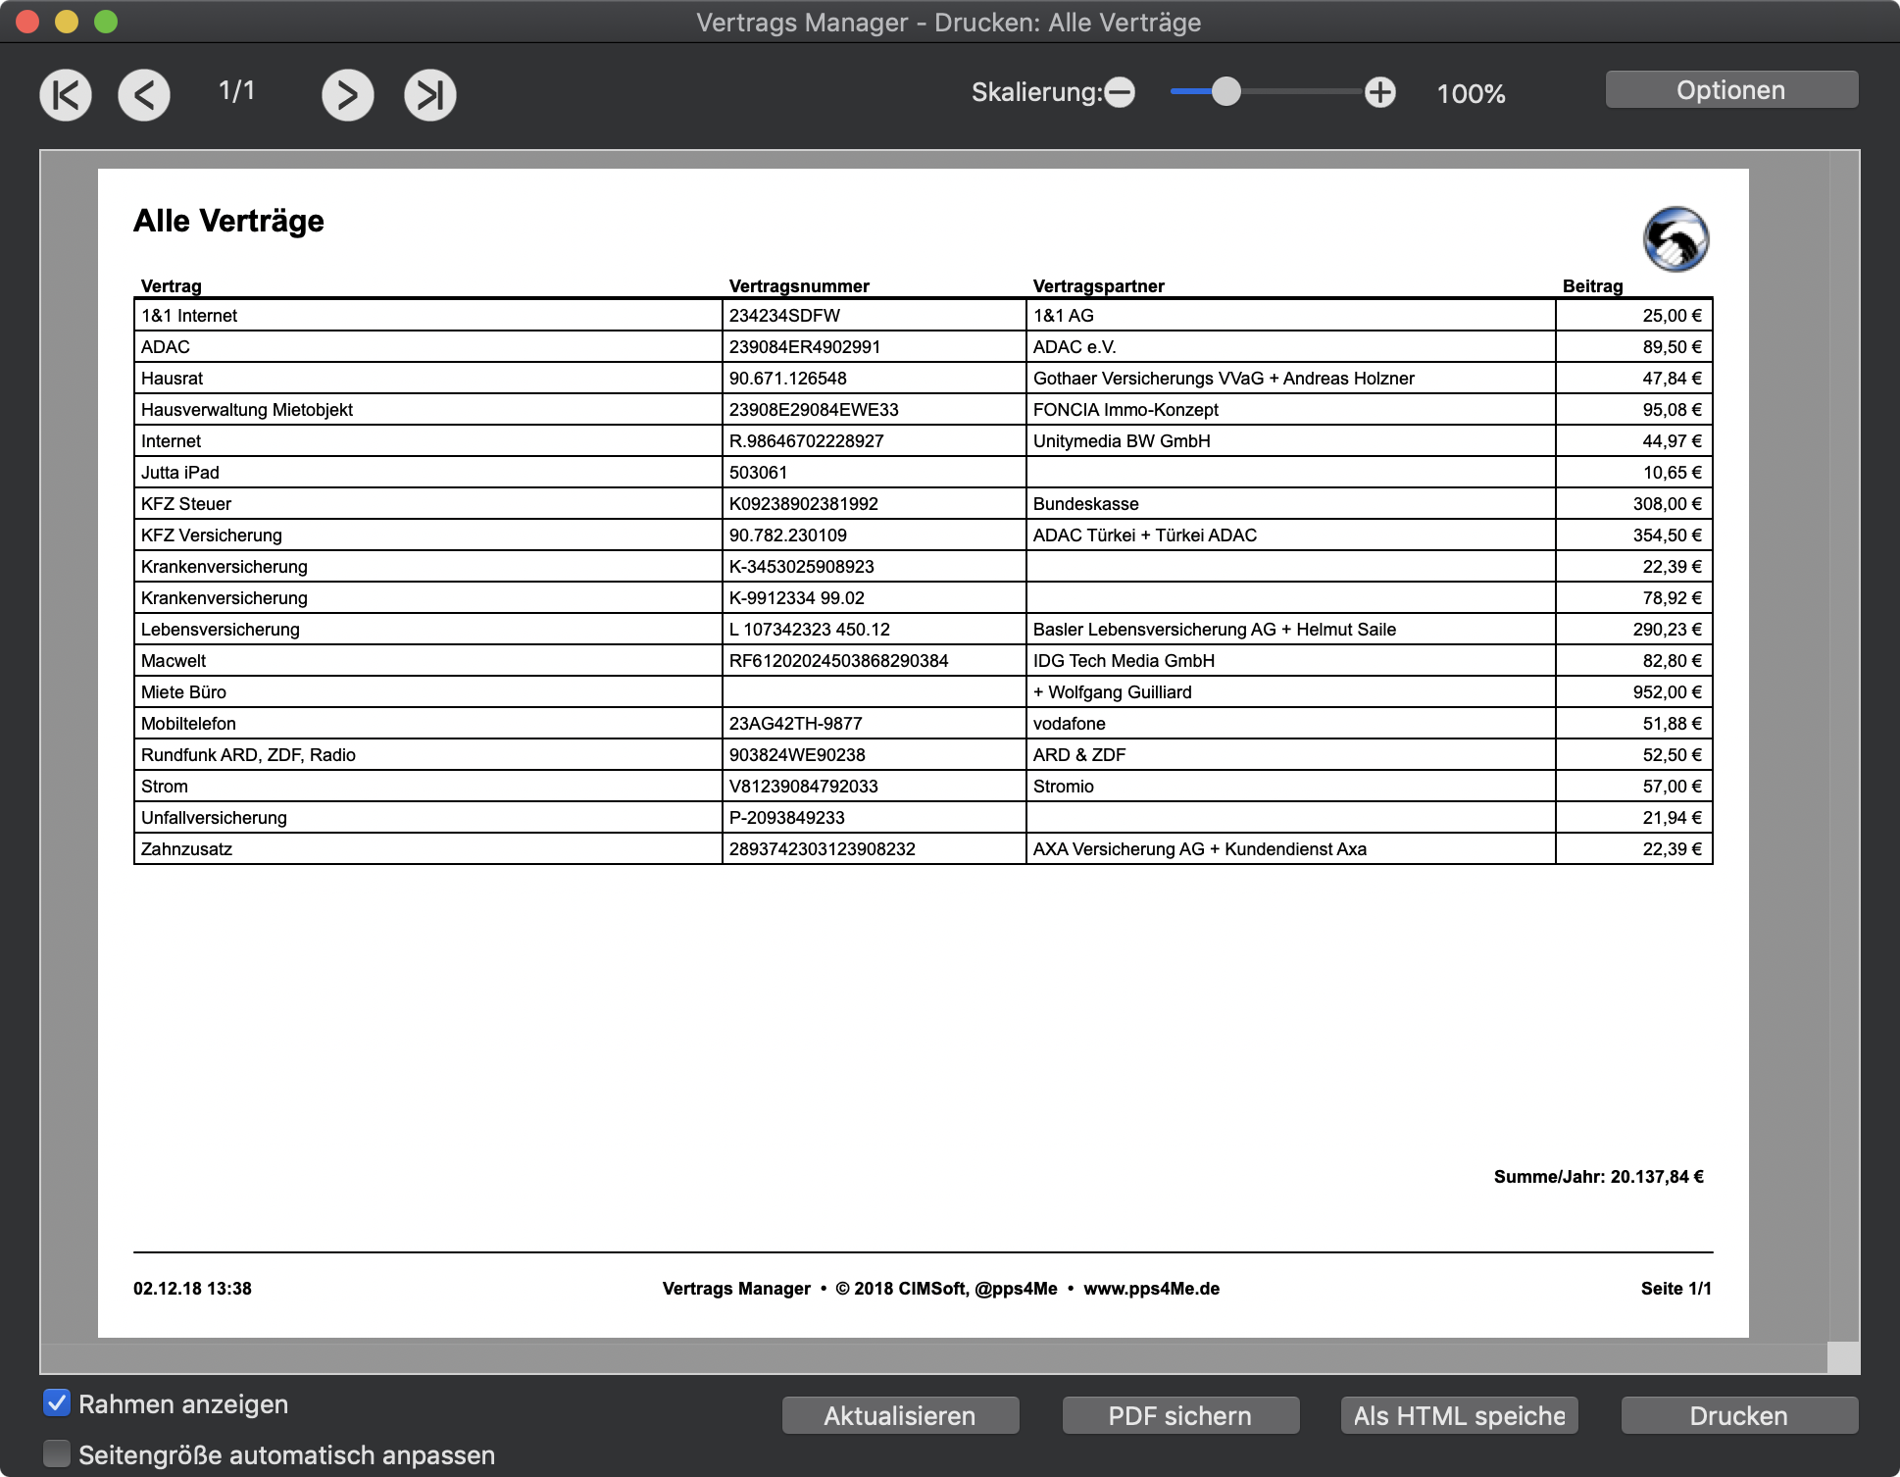1900x1477 pixels.
Task: Click Summe/Jahr total 20.137,84 €
Action: click(x=1599, y=1177)
